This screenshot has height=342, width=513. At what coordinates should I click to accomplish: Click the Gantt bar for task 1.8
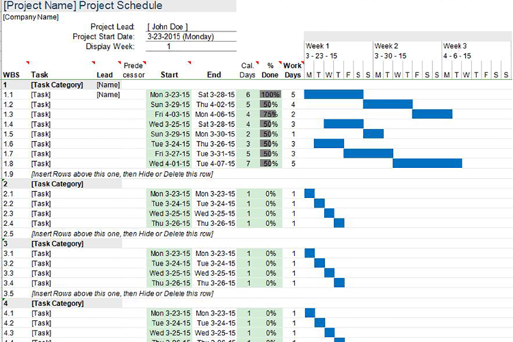click(x=428, y=163)
